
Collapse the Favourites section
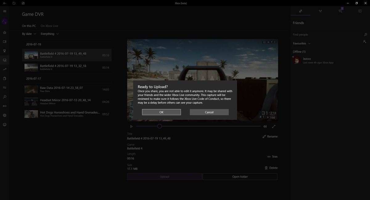309,43
